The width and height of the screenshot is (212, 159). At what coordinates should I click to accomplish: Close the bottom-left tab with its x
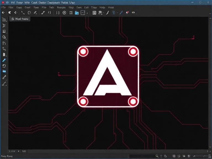click(19, 151)
